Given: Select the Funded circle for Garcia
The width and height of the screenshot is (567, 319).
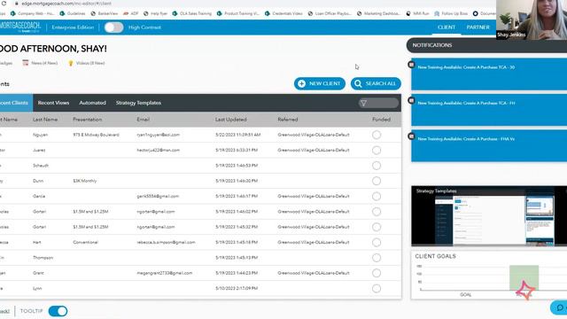Looking at the screenshot, I should [377, 197].
